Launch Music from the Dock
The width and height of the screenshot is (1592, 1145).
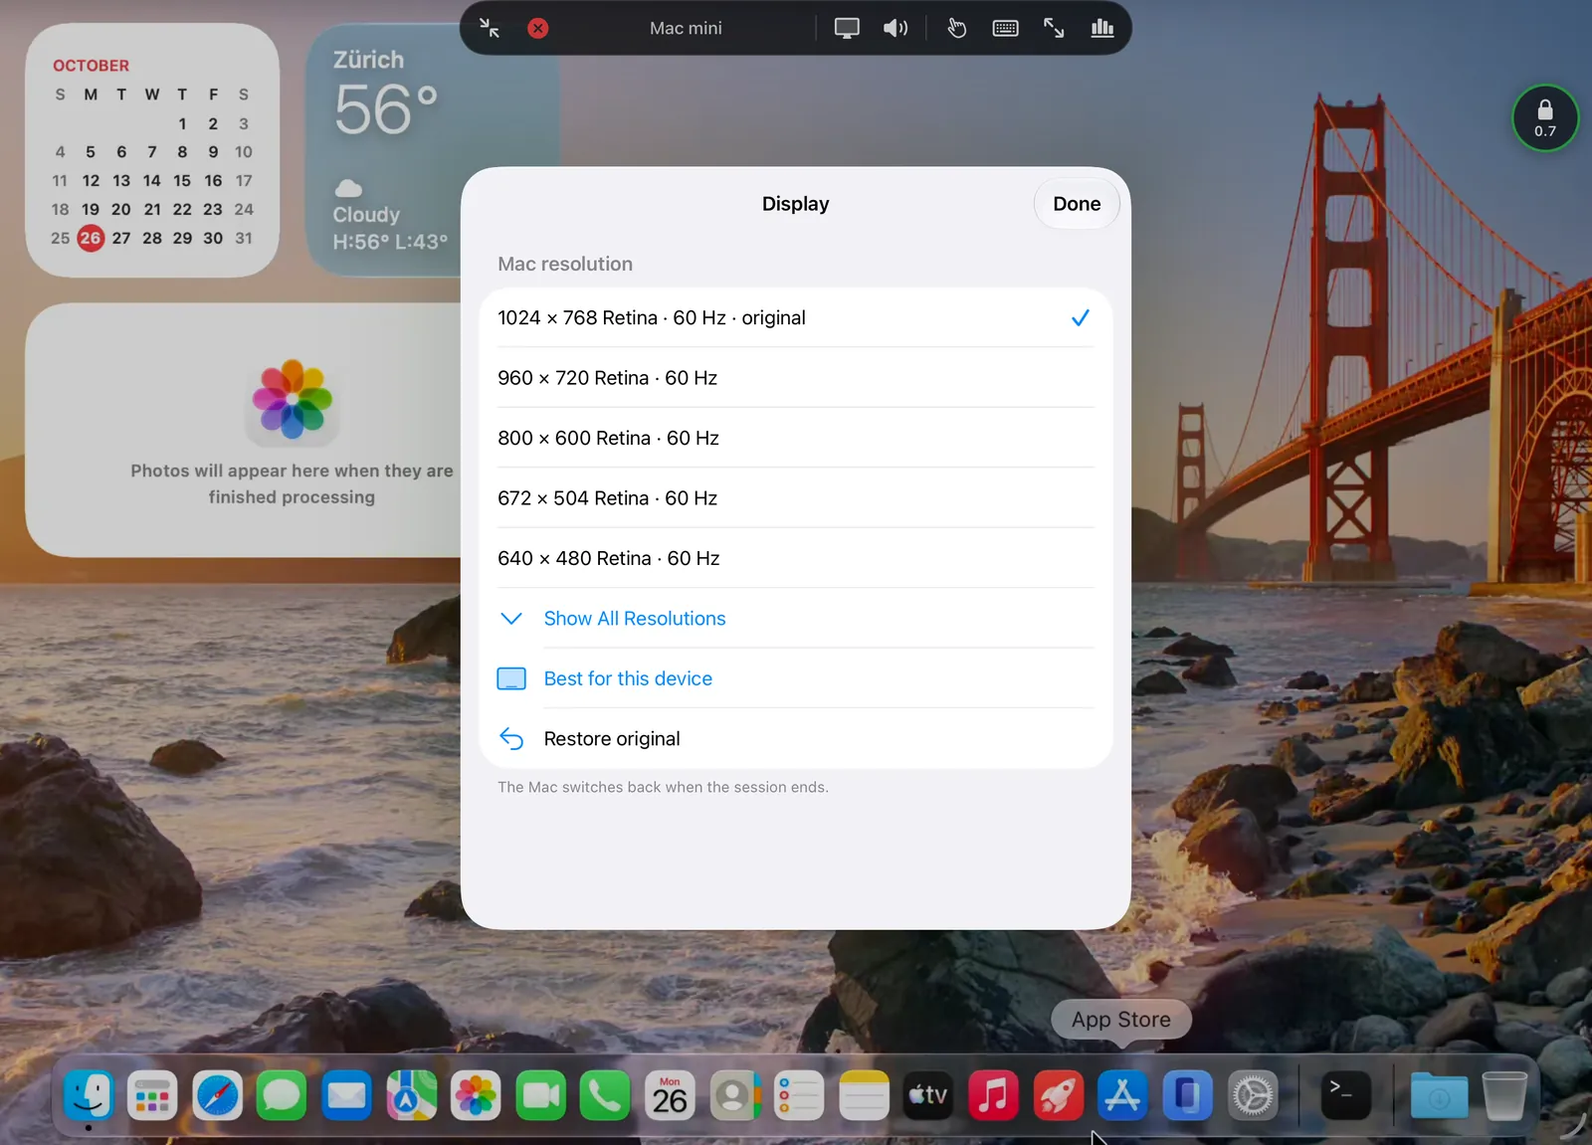coord(993,1095)
